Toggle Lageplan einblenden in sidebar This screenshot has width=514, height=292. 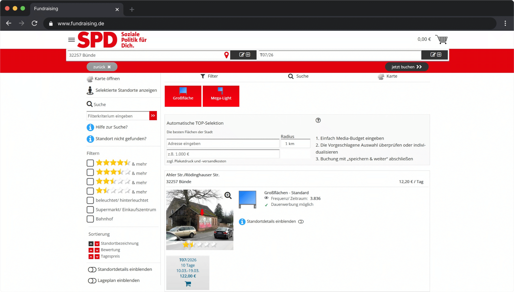[92, 281]
